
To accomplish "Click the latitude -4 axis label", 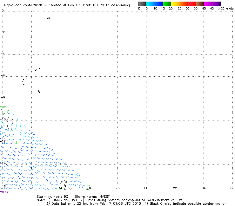I will (x=3, y=54).
